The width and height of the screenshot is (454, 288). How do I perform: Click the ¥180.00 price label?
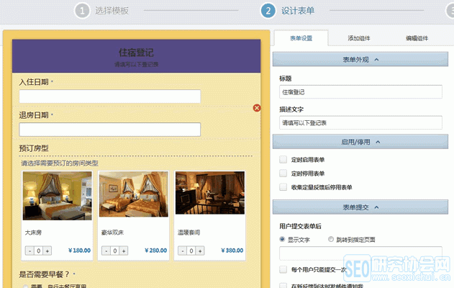click(x=79, y=251)
